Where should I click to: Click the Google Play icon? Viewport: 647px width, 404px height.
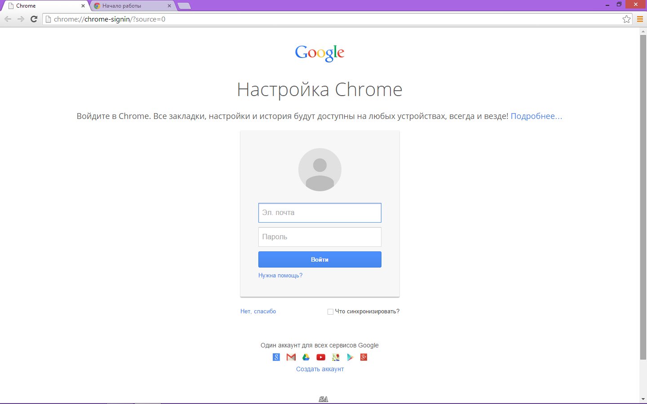coord(350,357)
